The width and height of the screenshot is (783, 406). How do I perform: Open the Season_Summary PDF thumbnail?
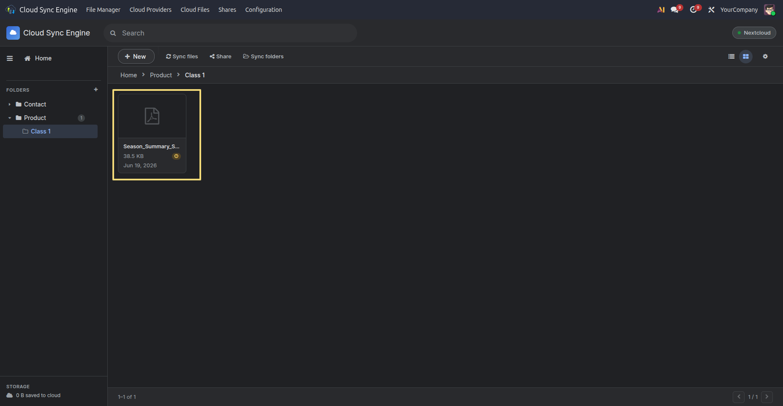[152, 116]
